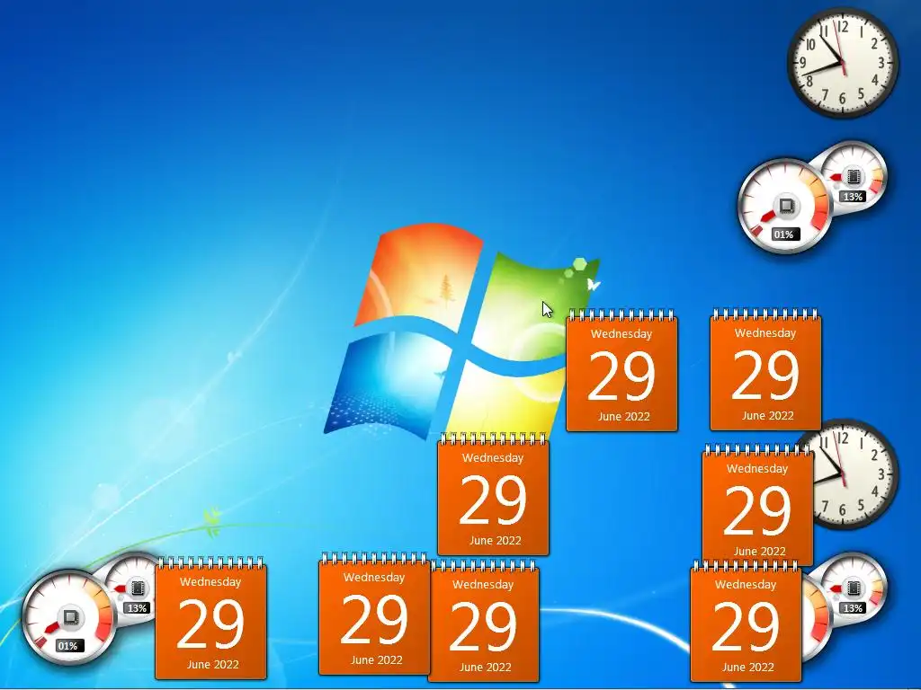Select the calendar overlapping the analog clock
This screenshot has width=921, height=690.
click(757, 505)
